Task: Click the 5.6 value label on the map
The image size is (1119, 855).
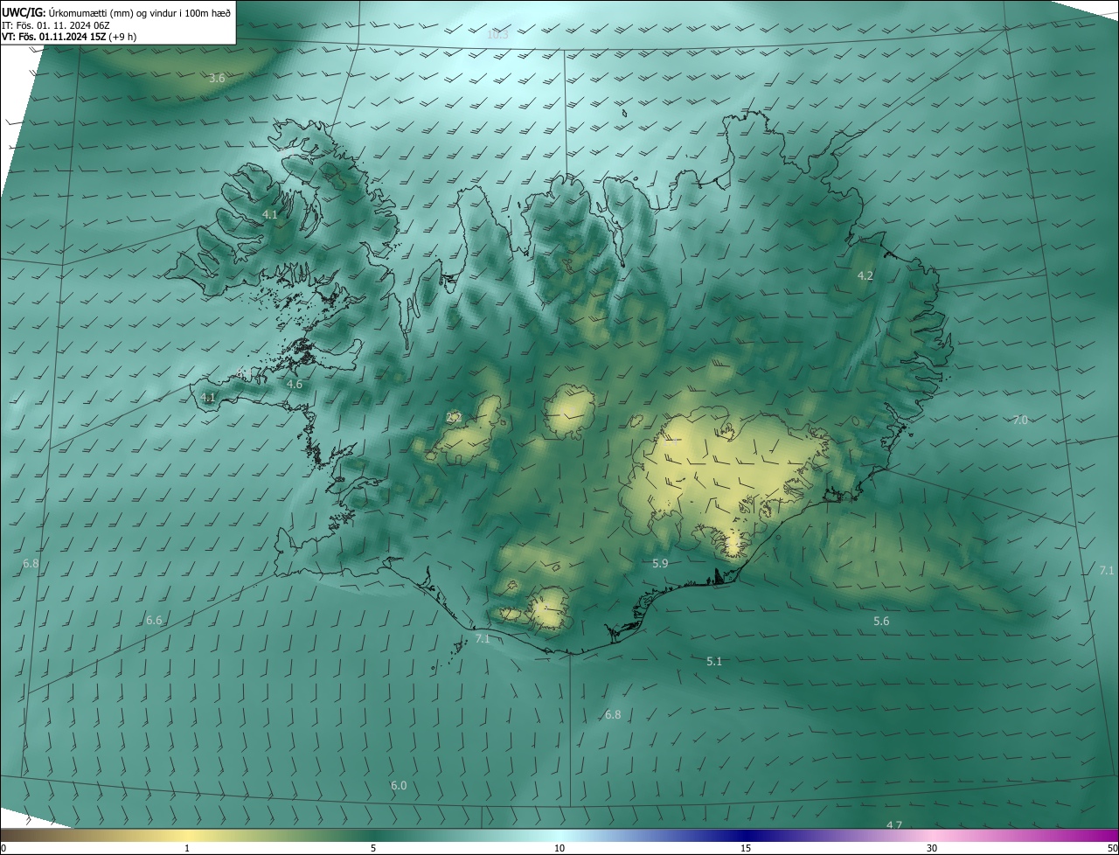Action: [881, 622]
